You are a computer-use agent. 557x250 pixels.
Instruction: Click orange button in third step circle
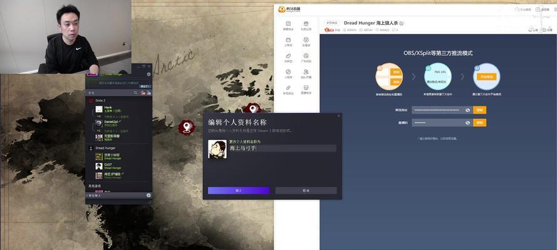pos(486,76)
